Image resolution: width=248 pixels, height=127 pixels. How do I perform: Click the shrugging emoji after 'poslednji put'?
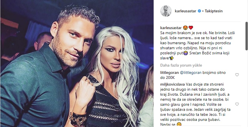coord(186,53)
